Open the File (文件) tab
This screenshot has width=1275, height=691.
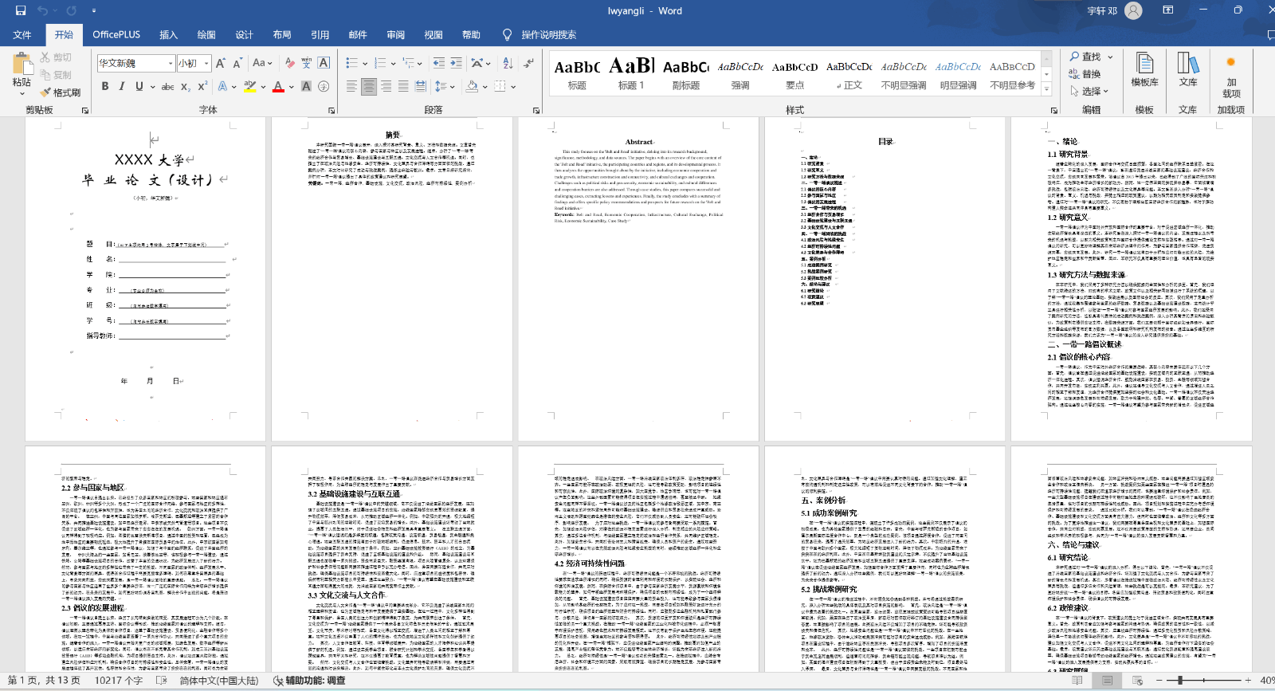click(x=22, y=34)
